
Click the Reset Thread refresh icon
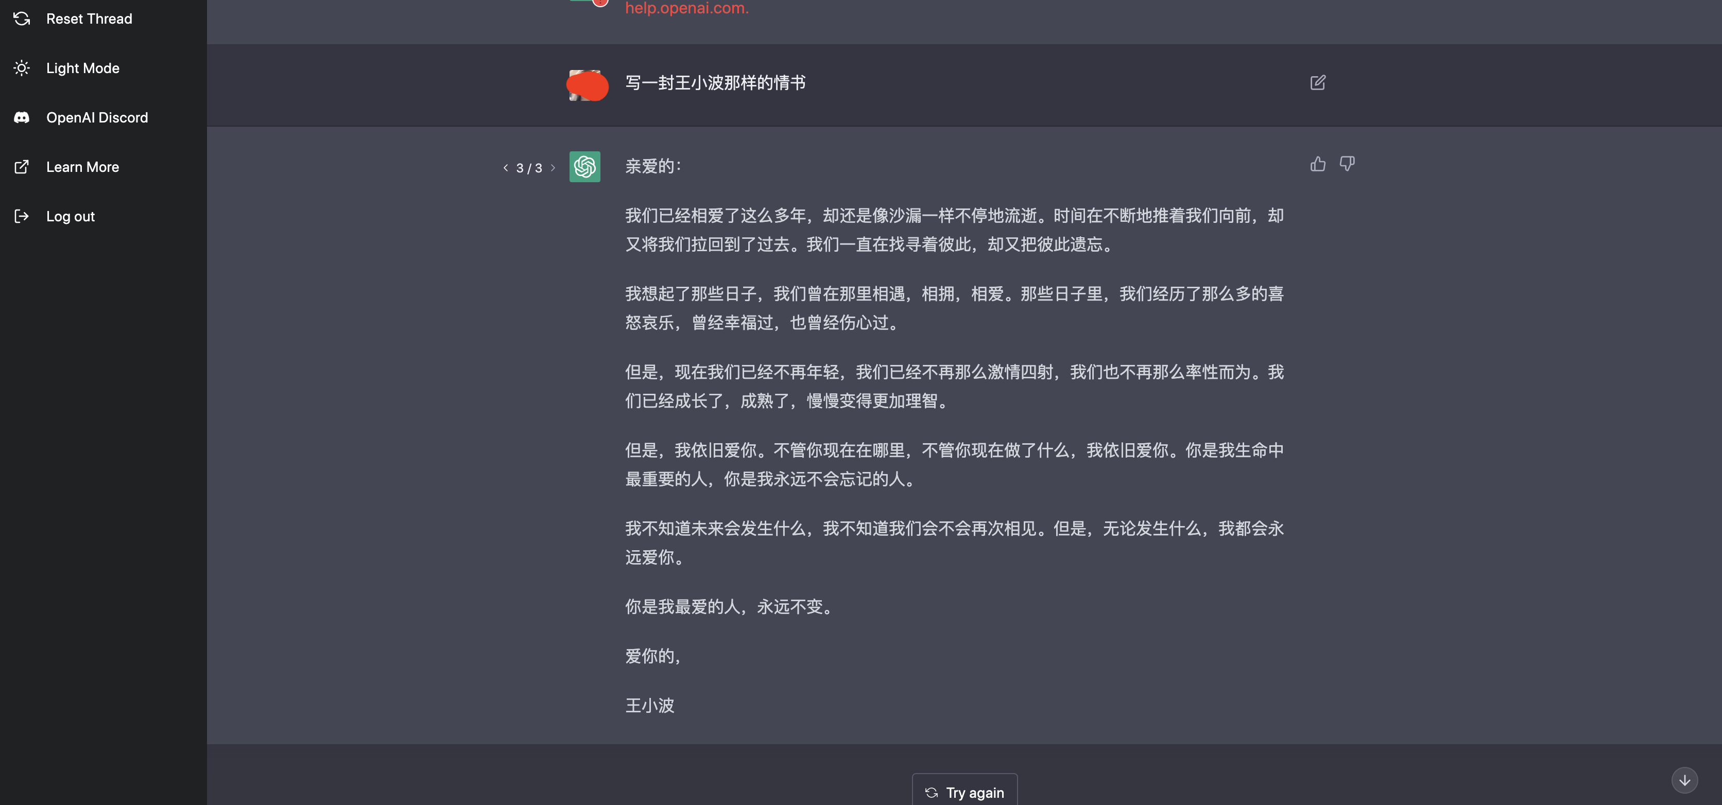(22, 19)
